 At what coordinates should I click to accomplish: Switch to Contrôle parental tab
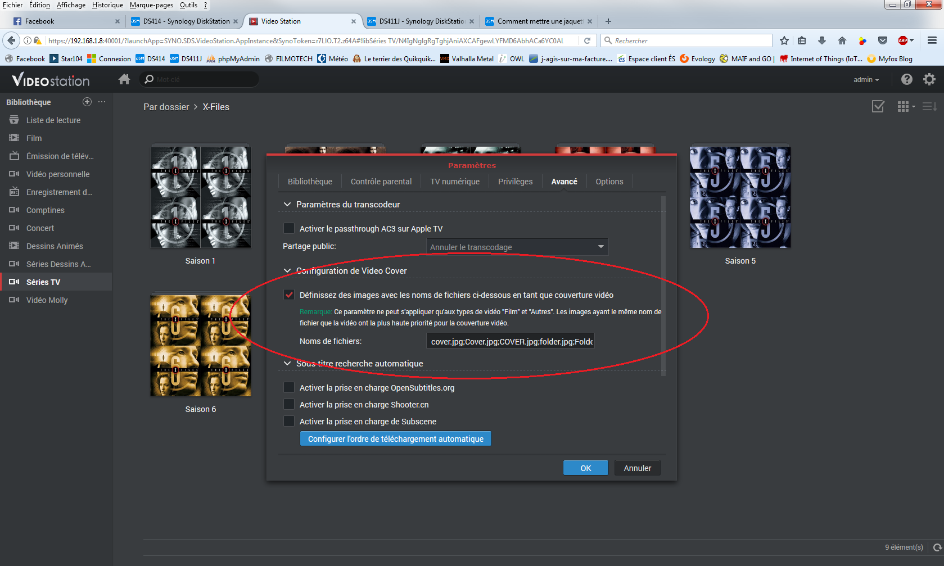point(381,182)
